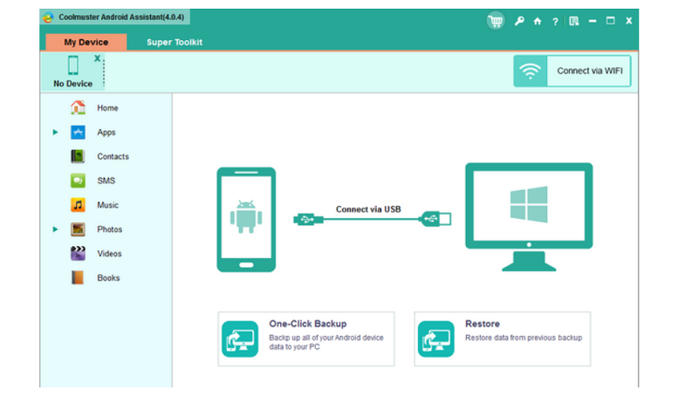Click the Restore icon
This screenshot has width=685, height=396.
[436, 339]
